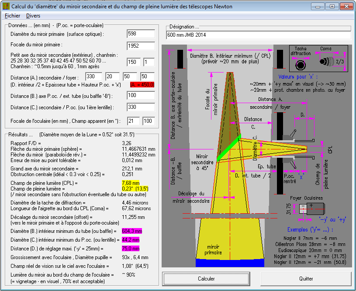Edit Distance A tube thickness field 20
The width and height of the screenshot is (356, 291).
coord(113,76)
